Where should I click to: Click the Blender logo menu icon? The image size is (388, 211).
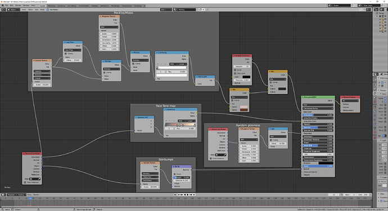click(x=2, y=6)
